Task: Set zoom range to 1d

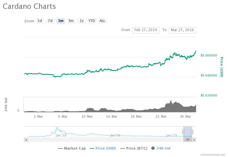Action: (40, 21)
